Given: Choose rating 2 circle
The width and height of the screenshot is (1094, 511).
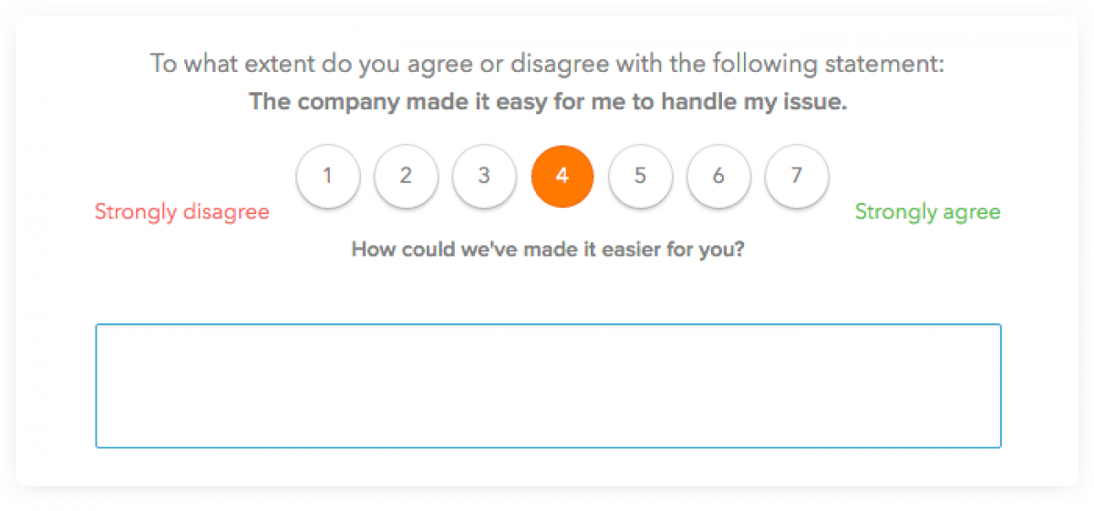Looking at the screenshot, I should (x=406, y=176).
